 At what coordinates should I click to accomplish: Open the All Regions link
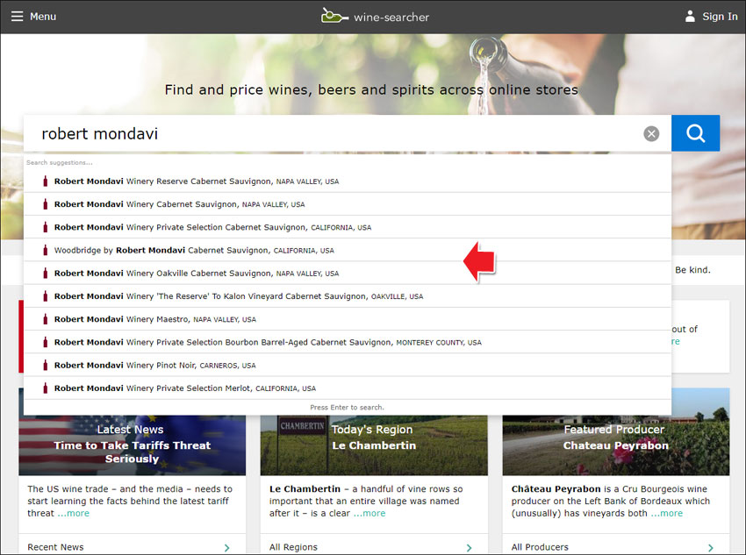[293, 547]
